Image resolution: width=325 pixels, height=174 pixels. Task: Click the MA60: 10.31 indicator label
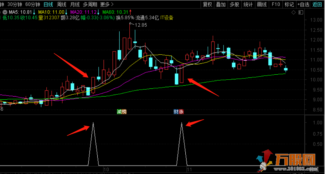point(115,12)
